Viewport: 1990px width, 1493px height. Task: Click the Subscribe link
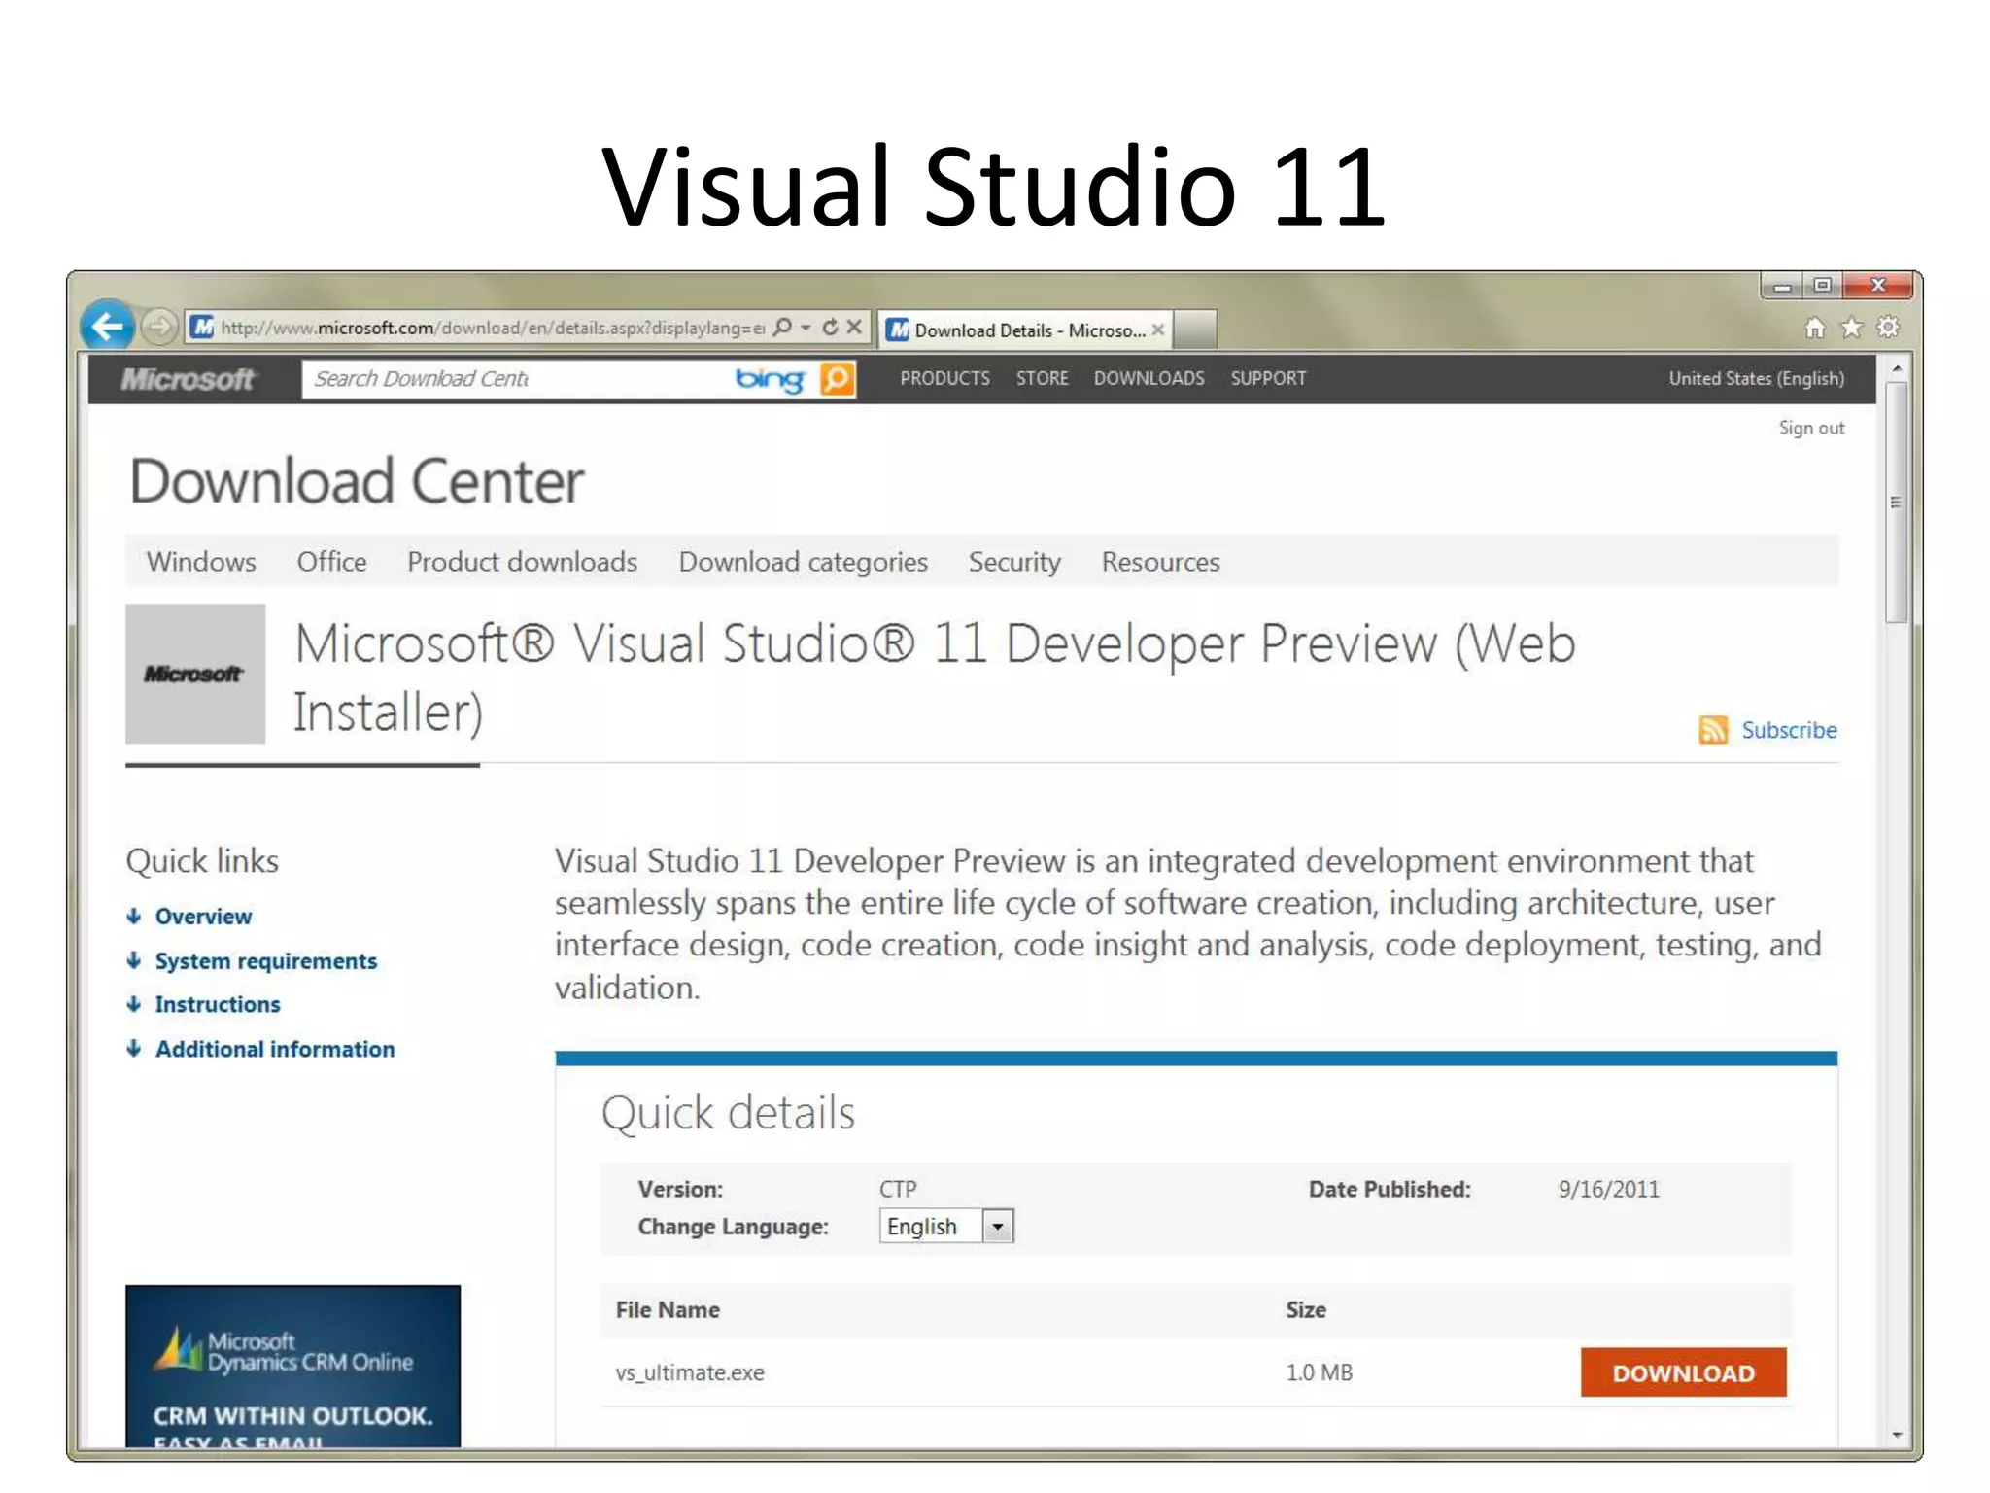[1789, 730]
